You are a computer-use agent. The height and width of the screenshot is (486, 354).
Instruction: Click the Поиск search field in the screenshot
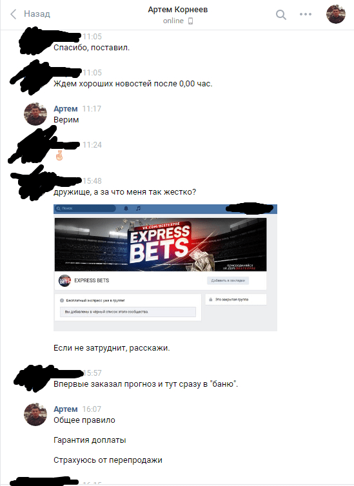85,208
